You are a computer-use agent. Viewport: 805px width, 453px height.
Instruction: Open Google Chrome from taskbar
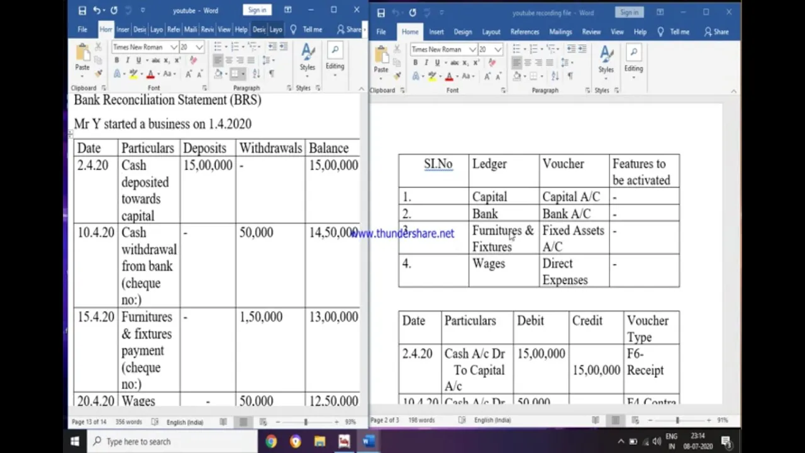coord(271,441)
